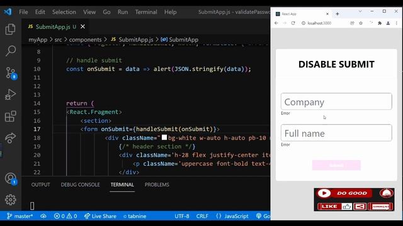Image resolution: width=403 pixels, height=226 pixels.
Task: Click the bg-white color swatch on line 18
Action: (164, 137)
